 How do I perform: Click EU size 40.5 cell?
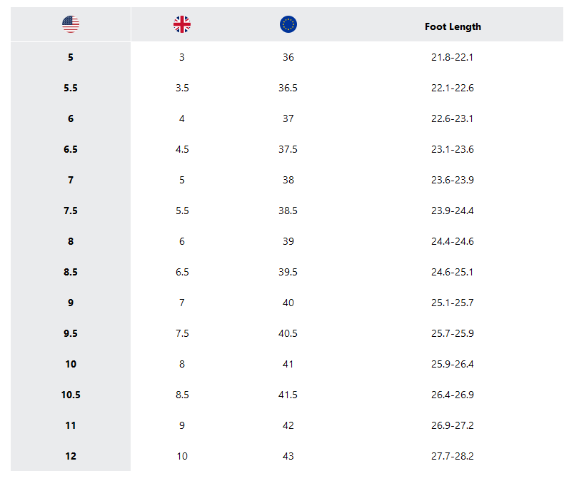(288, 333)
